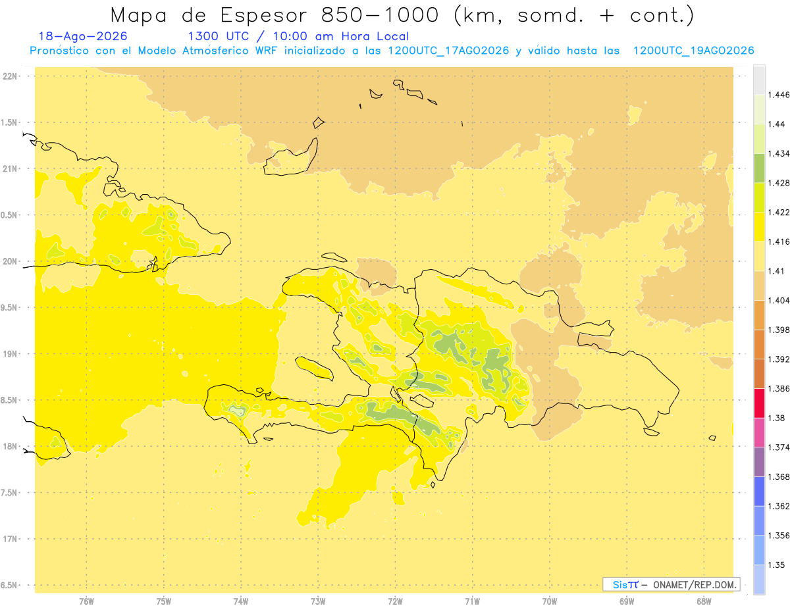Click the longitude label 72W

395,601
